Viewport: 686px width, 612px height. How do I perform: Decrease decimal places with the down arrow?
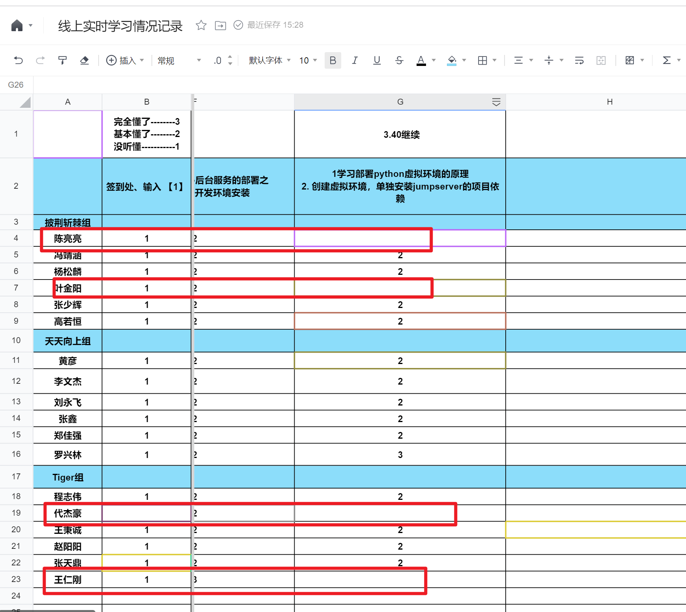(230, 64)
